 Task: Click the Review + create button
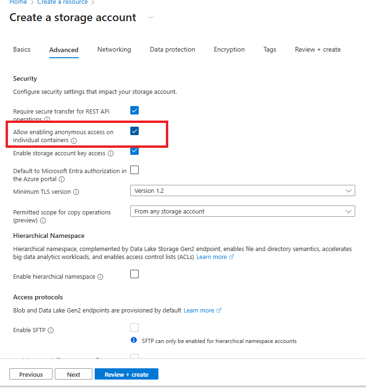[126, 374]
